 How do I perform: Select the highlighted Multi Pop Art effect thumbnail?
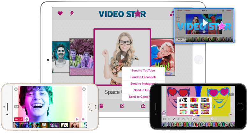(x=194, y=124)
